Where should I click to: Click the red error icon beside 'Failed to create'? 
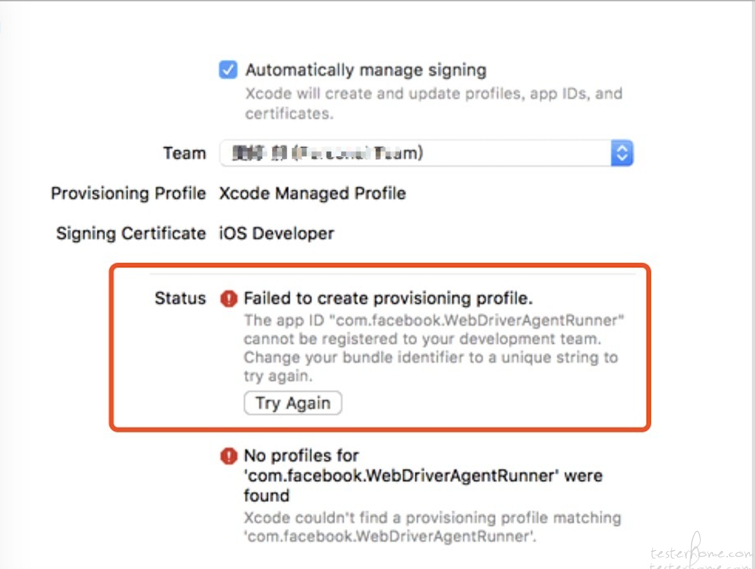pos(228,299)
